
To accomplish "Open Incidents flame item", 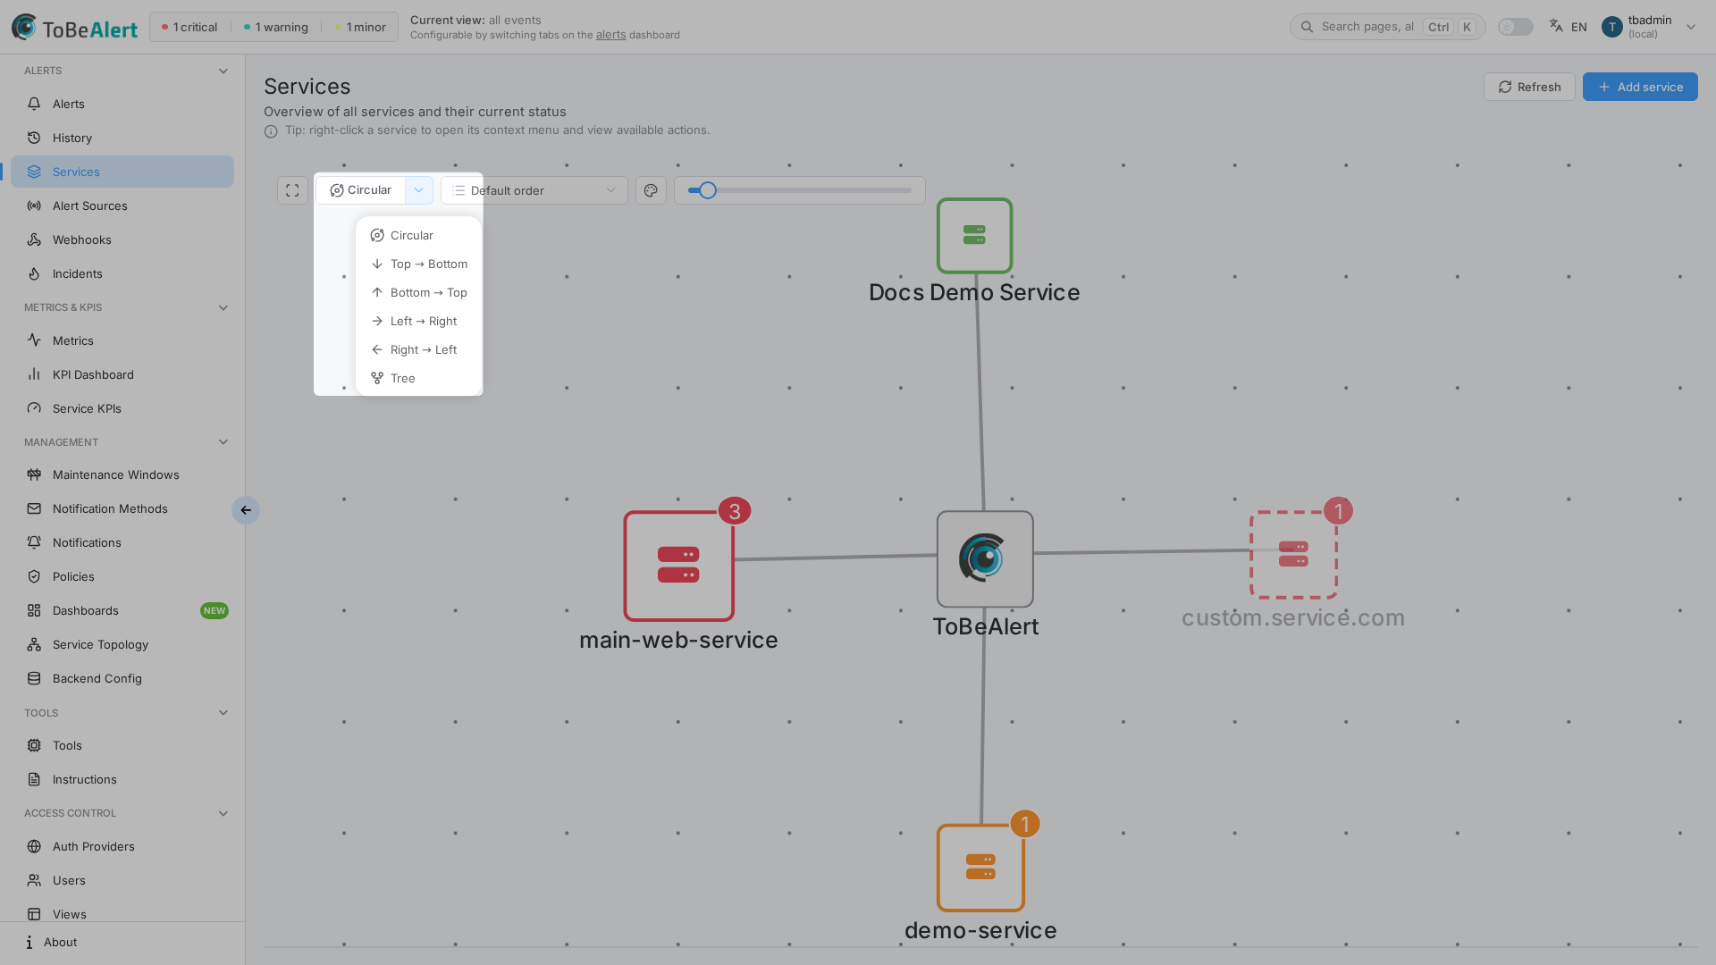I will click(122, 273).
